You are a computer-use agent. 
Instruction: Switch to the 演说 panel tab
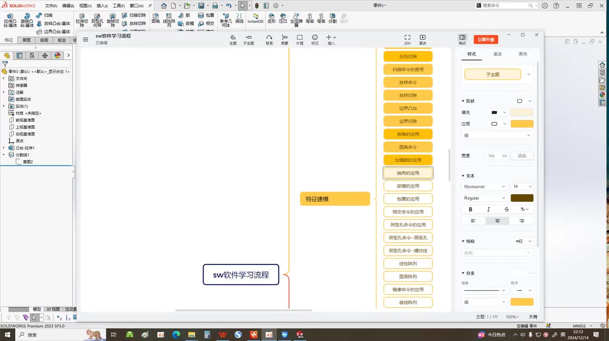pyautogui.click(x=497, y=54)
